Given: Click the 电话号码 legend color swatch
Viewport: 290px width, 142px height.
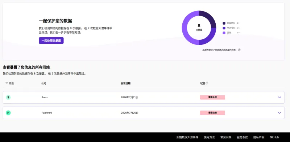Looking at the screenshot, I should 224,28.
